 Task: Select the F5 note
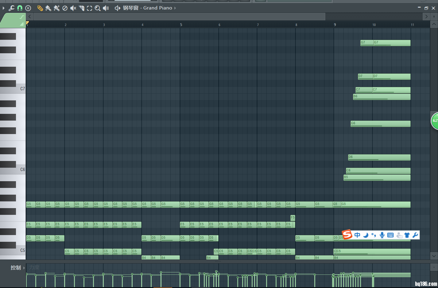pyautogui.click(x=293, y=218)
